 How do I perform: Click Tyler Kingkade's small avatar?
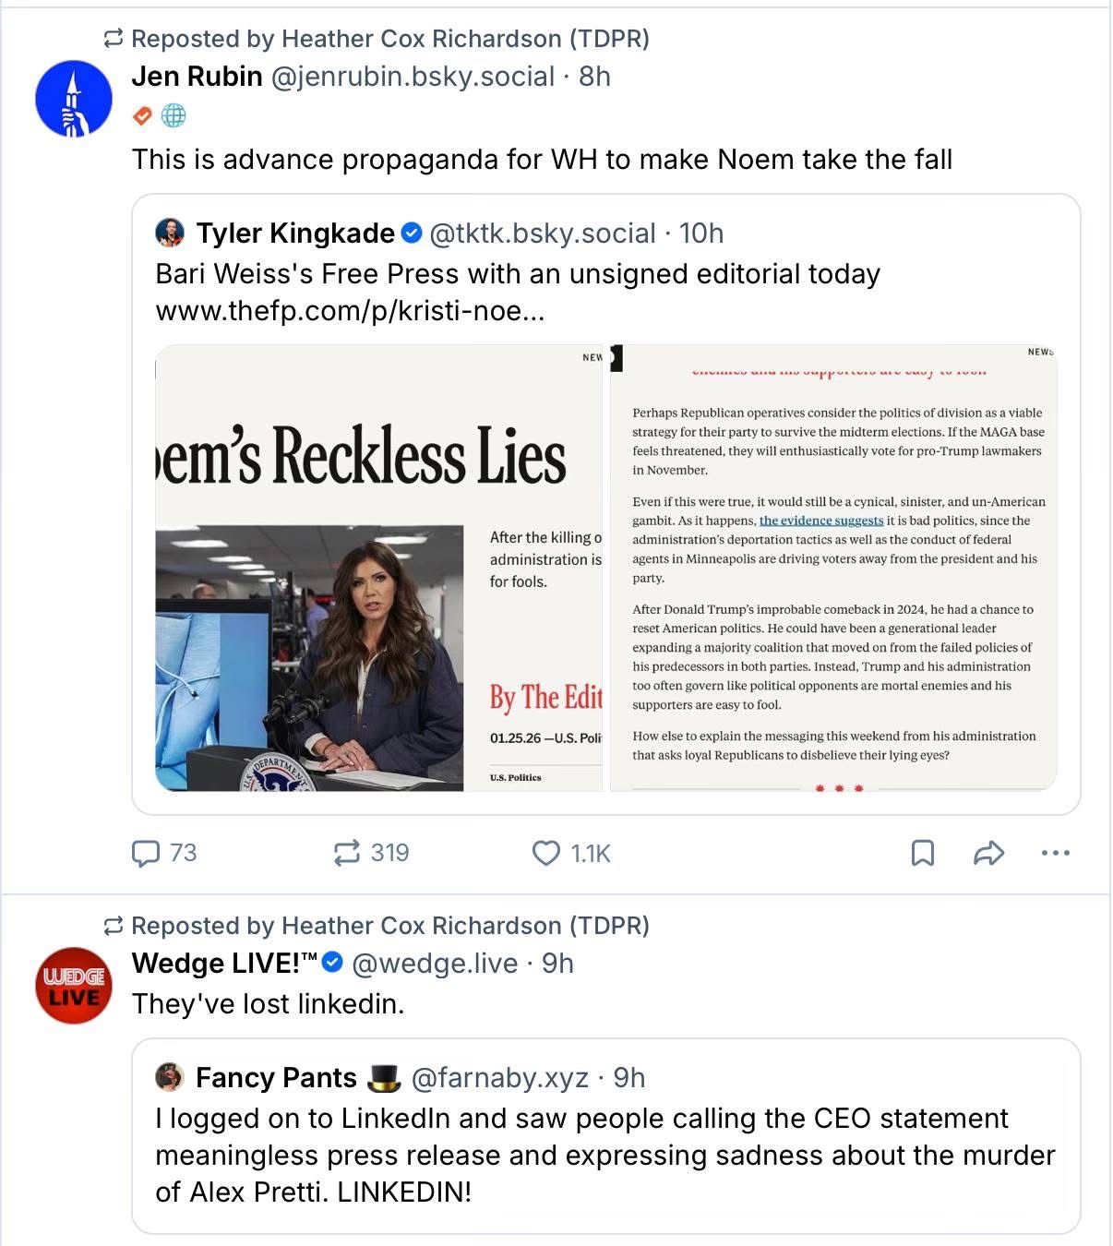(170, 234)
